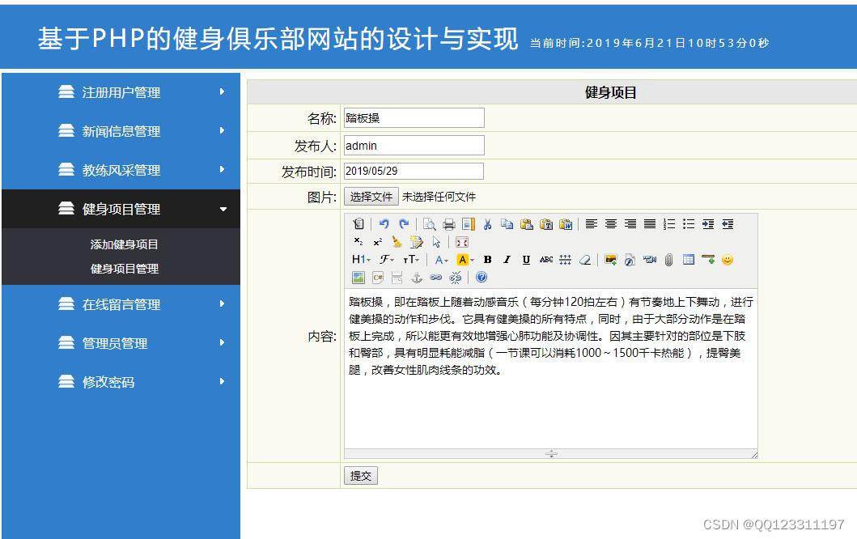Screen dimensions: 857x539
Task: Center align the text
Action: [611, 224]
